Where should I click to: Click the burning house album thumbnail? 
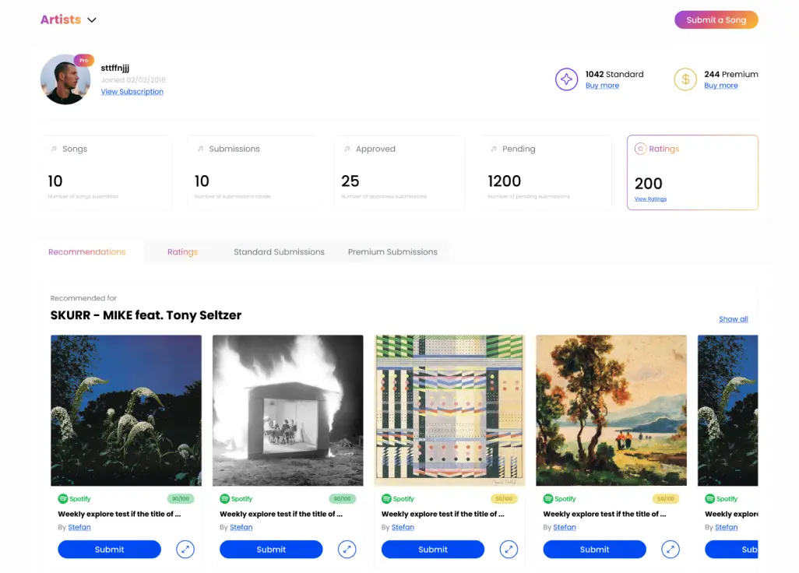tap(287, 410)
